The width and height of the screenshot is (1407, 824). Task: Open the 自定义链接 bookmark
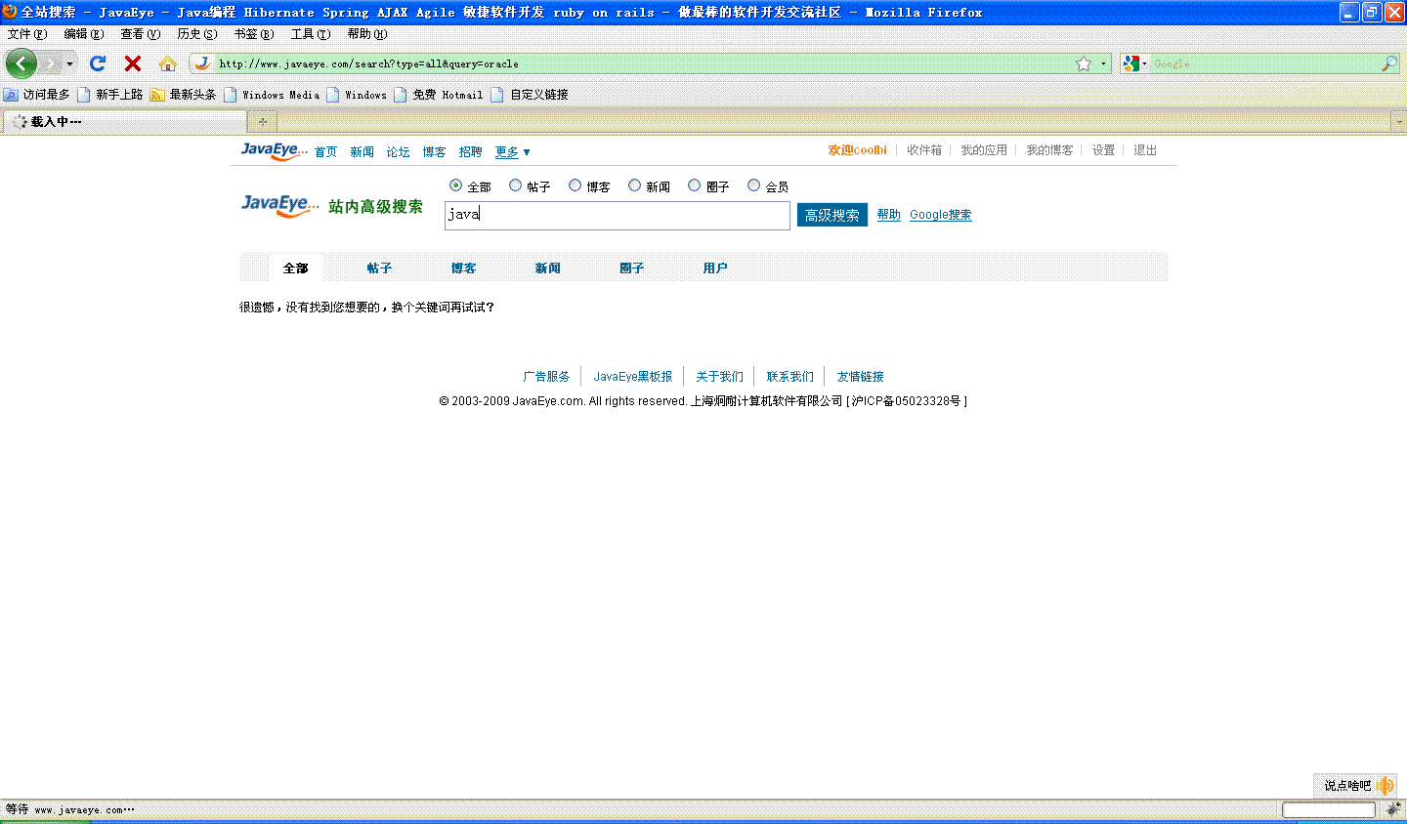[x=530, y=95]
